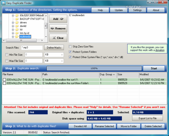Select the BACKUP ITNTSOFT-0 tree item

32,19
